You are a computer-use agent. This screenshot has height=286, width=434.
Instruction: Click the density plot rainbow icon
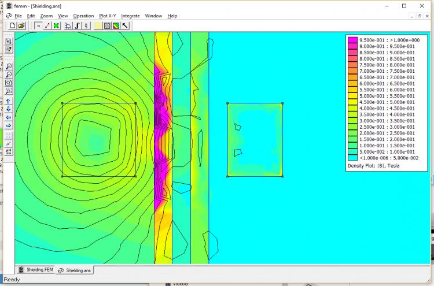click(116, 25)
